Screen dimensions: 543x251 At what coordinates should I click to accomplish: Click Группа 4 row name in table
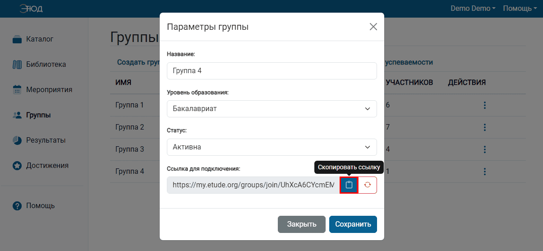click(129, 172)
